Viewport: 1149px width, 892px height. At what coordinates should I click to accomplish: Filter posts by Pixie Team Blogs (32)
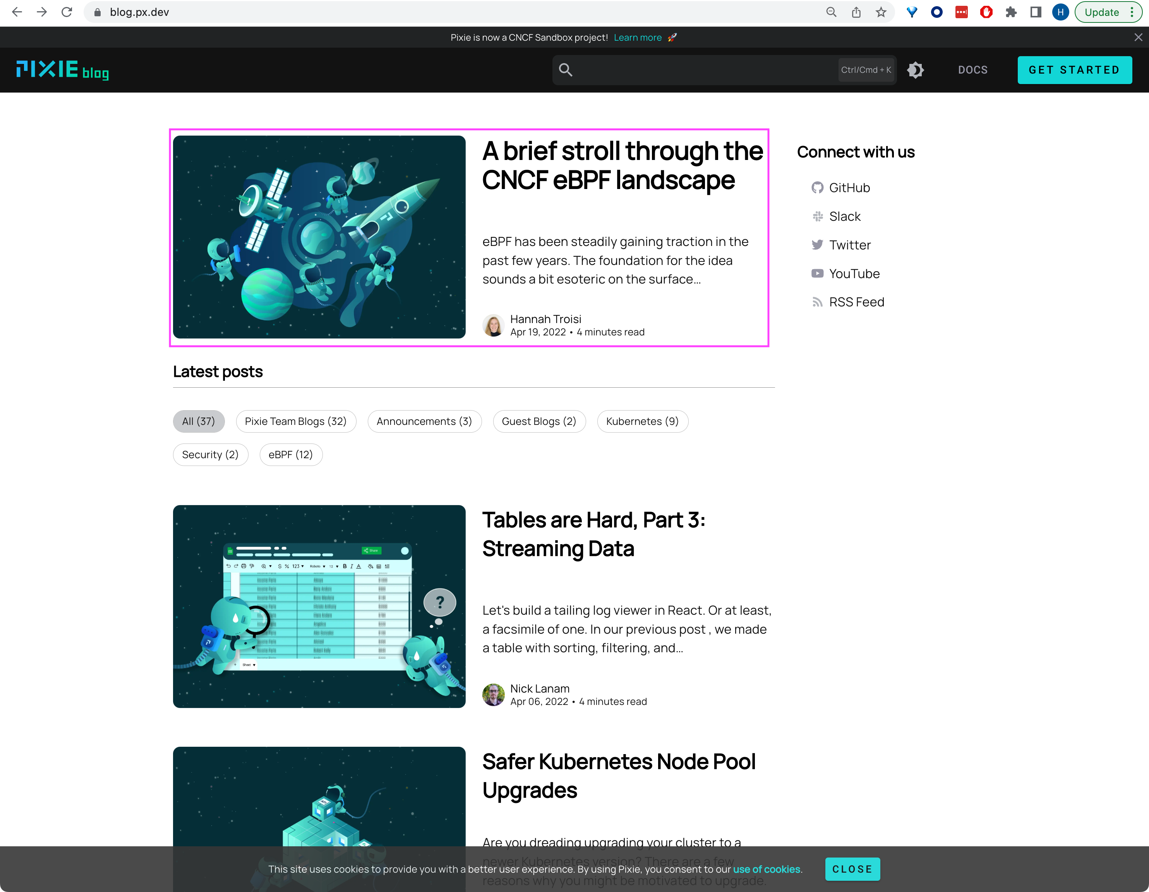point(296,421)
